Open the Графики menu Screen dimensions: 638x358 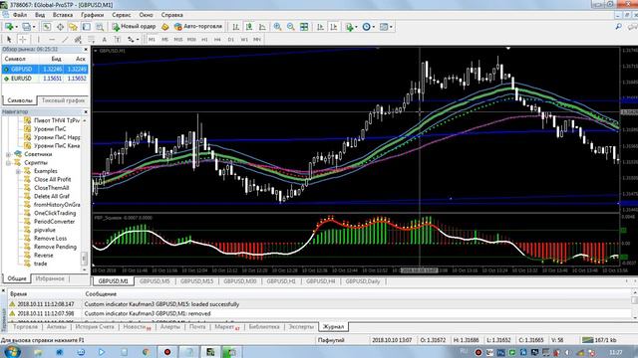tap(93, 15)
